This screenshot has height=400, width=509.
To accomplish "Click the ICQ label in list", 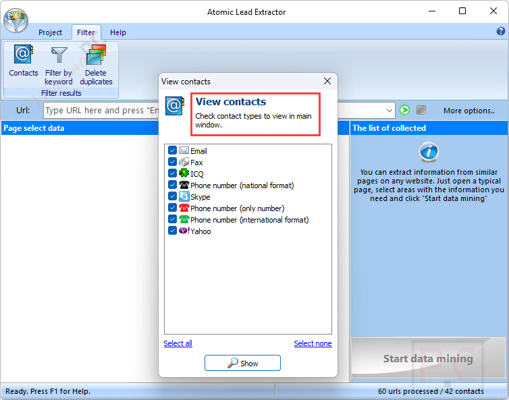I will pyautogui.click(x=197, y=174).
